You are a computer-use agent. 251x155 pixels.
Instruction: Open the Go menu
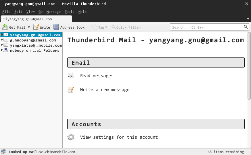pos(41,12)
